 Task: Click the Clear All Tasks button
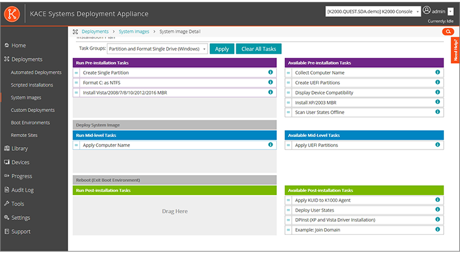(259, 49)
